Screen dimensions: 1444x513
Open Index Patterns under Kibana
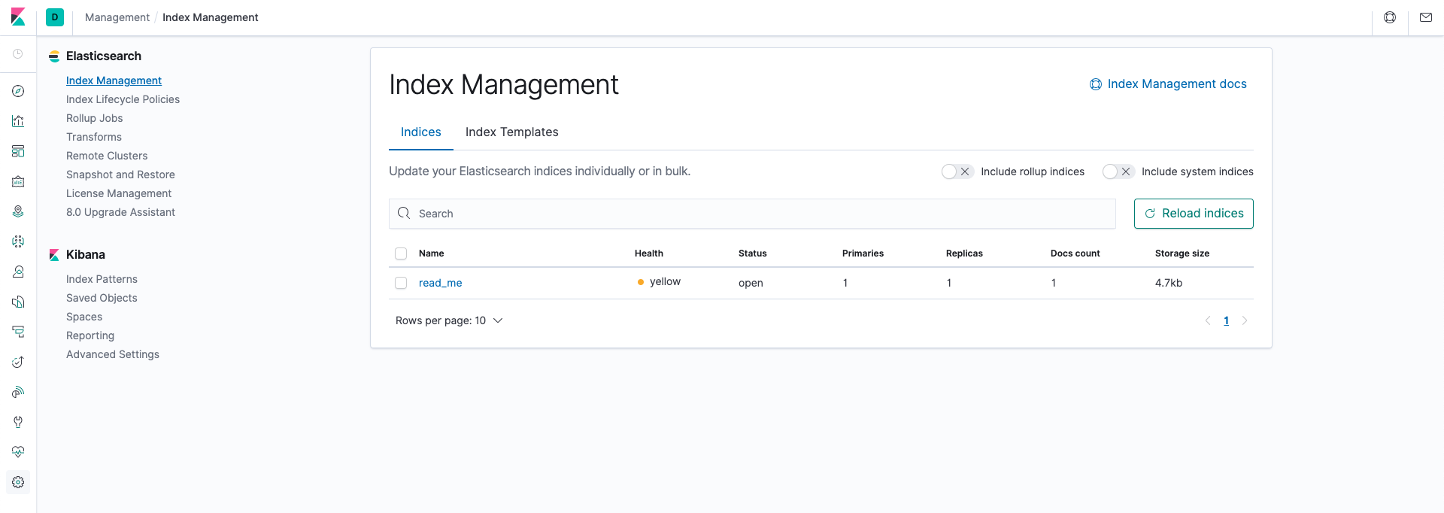pos(102,279)
